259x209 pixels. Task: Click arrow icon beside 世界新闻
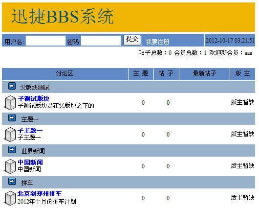[x=12, y=150]
